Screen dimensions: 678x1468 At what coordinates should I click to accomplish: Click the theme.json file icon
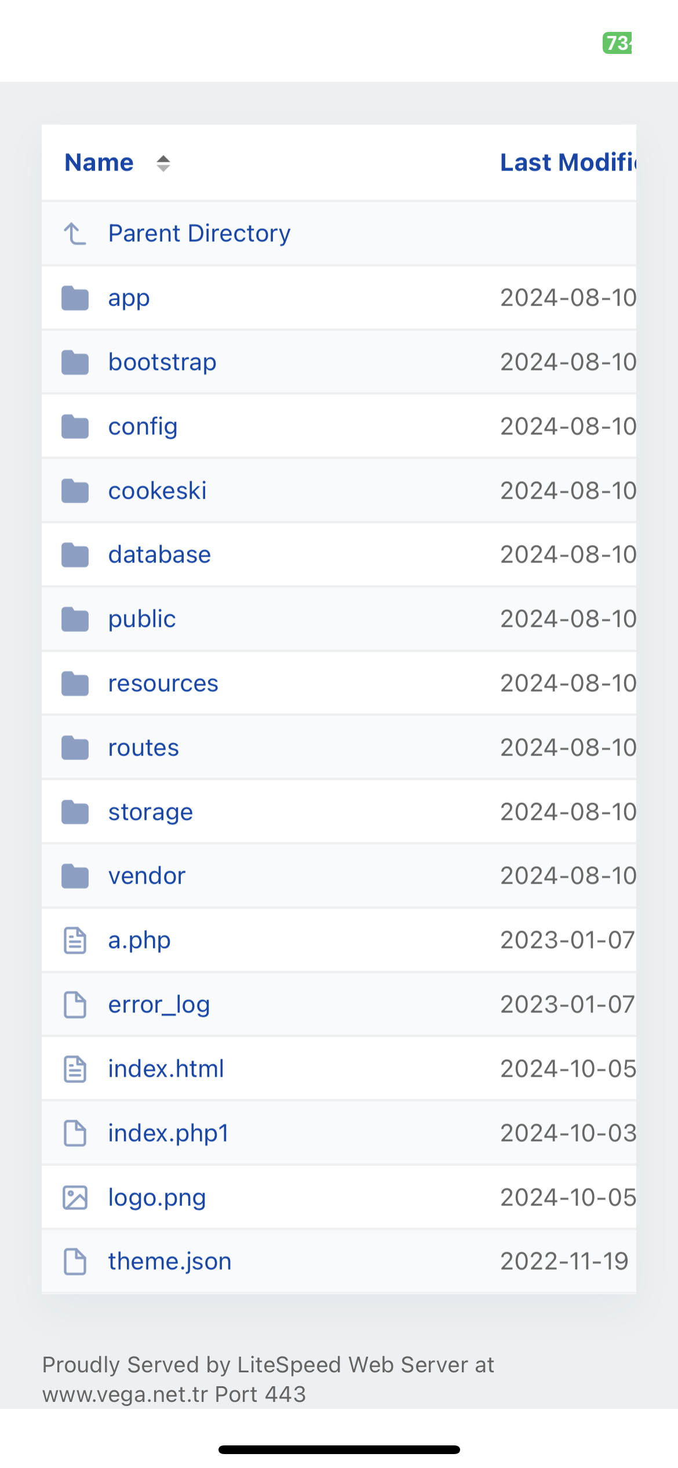pyautogui.click(x=75, y=1262)
